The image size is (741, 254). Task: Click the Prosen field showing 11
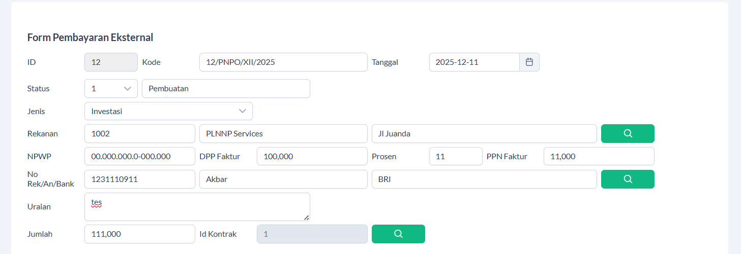456,156
